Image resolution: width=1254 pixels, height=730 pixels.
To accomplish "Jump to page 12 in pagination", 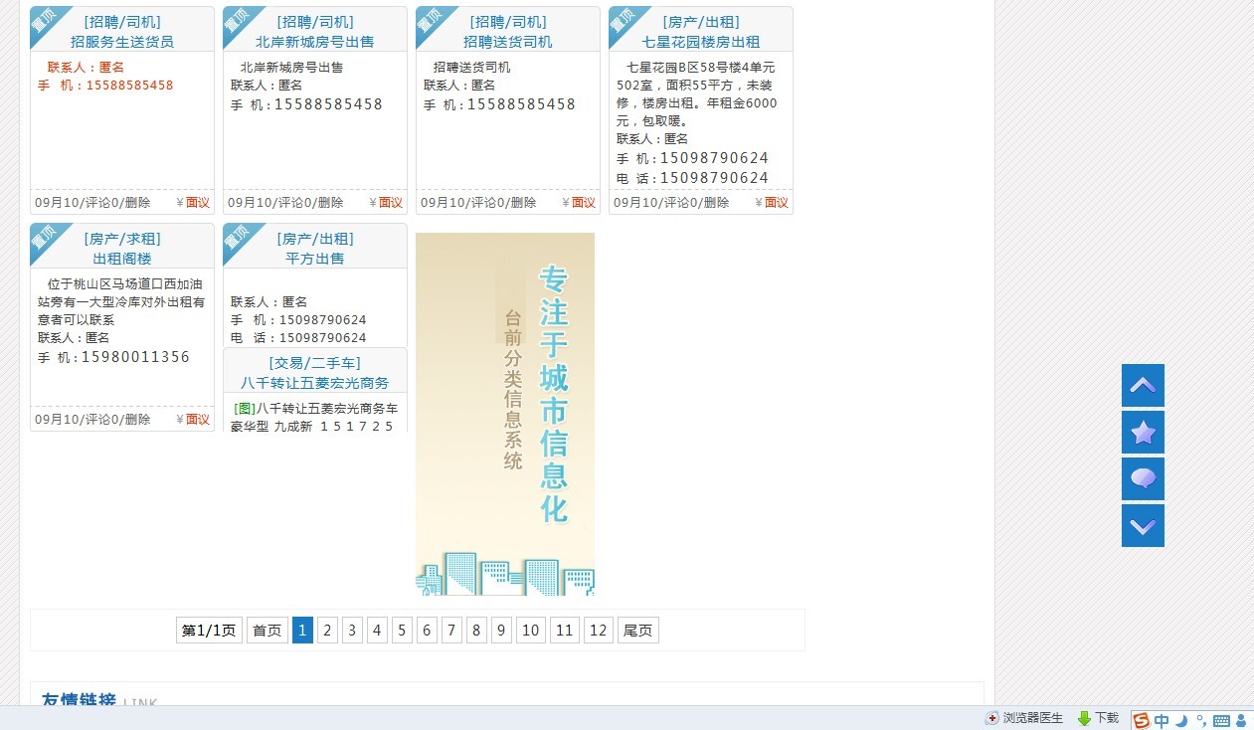I will 598,631.
